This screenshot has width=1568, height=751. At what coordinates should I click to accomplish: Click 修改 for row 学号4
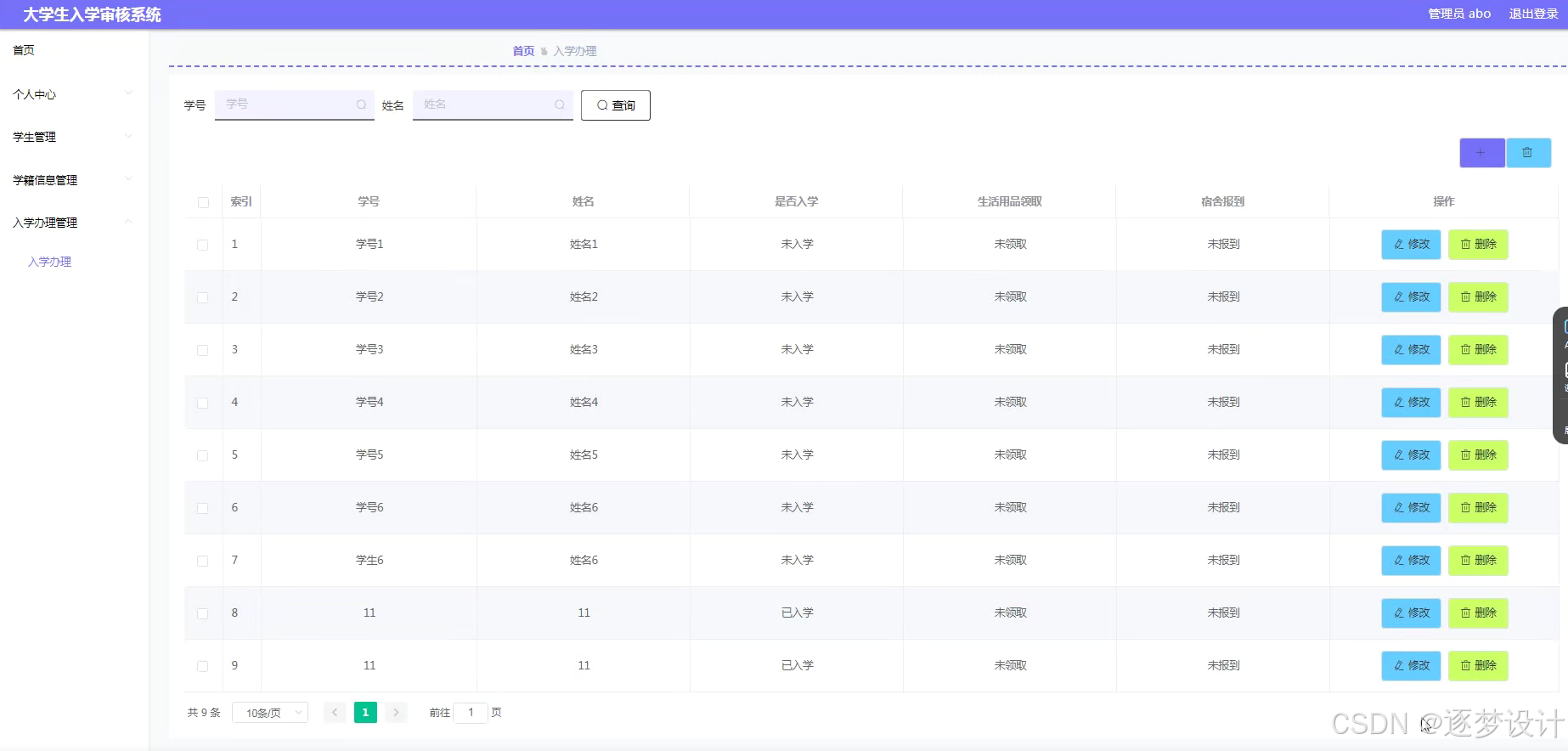[1411, 403]
